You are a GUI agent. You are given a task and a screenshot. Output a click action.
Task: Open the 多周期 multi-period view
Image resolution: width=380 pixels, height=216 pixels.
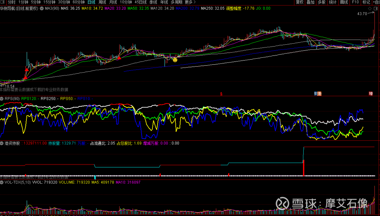coord(177,2)
